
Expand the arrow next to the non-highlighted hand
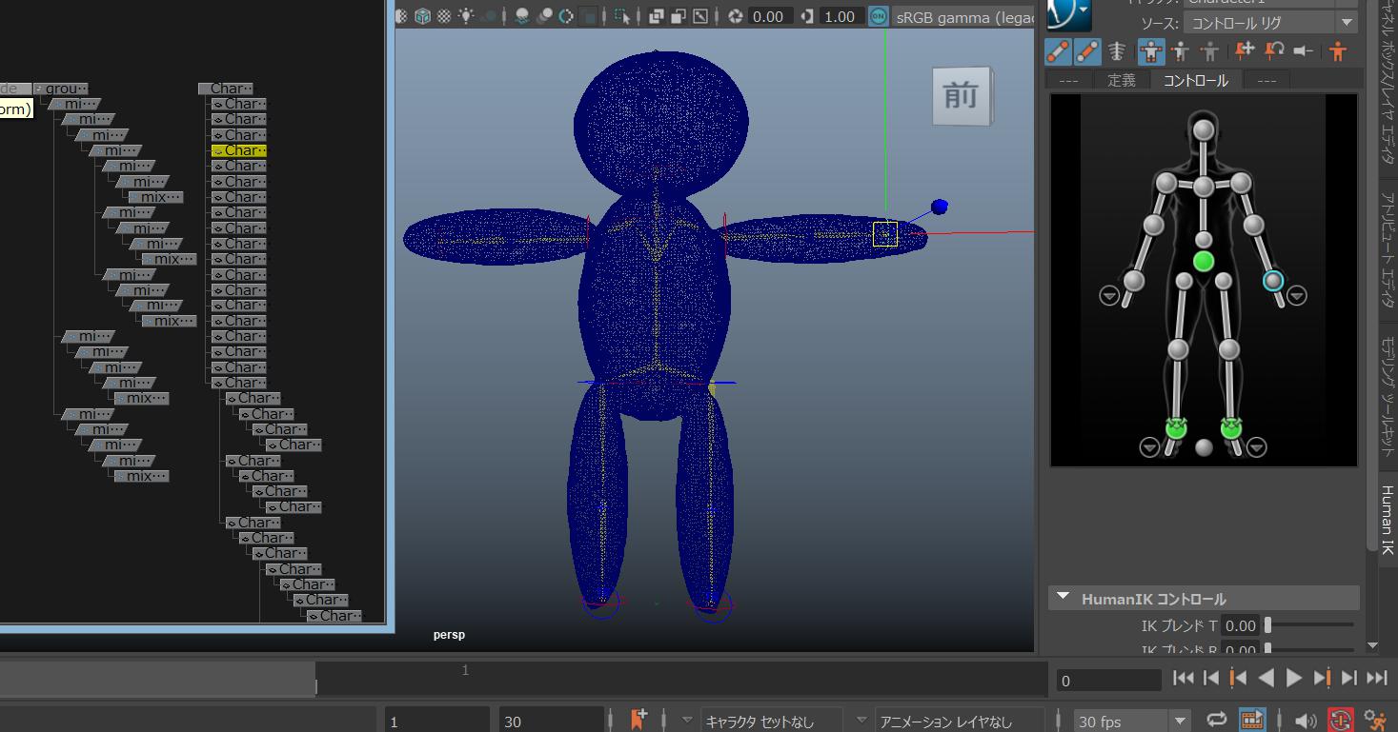coord(1109,296)
